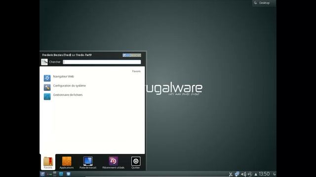Open the Desktop toolbox button
The height and width of the screenshot is (177, 316).
[x=264, y=3]
